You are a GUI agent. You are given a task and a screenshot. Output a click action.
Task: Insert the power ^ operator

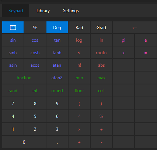click(79, 116)
